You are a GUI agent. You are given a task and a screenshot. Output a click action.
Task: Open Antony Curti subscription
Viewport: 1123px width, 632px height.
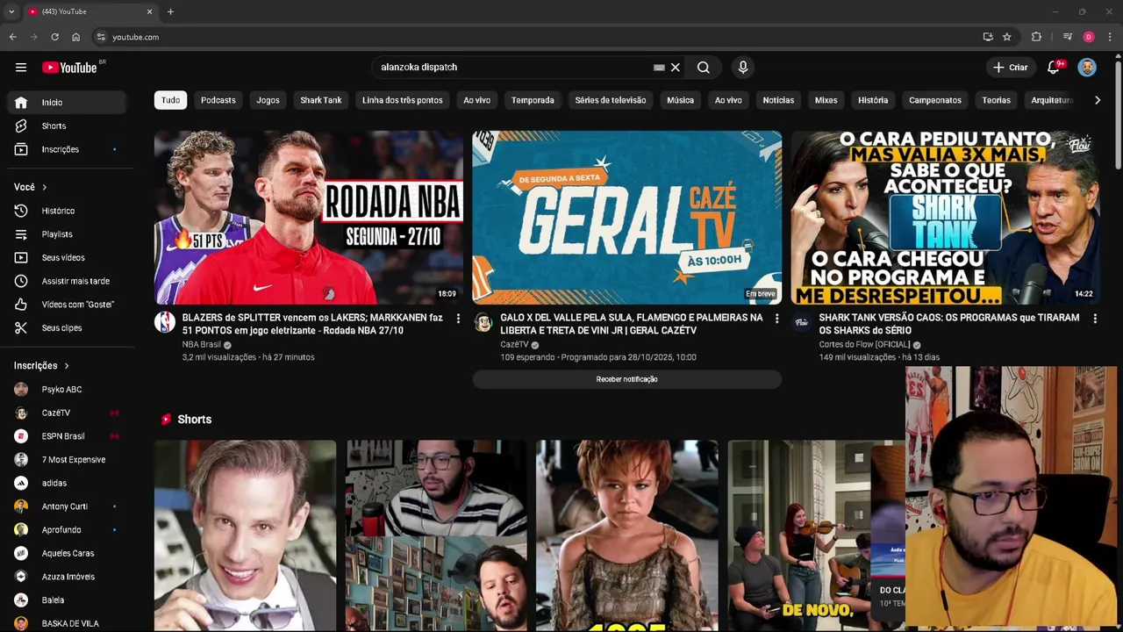coord(67,506)
